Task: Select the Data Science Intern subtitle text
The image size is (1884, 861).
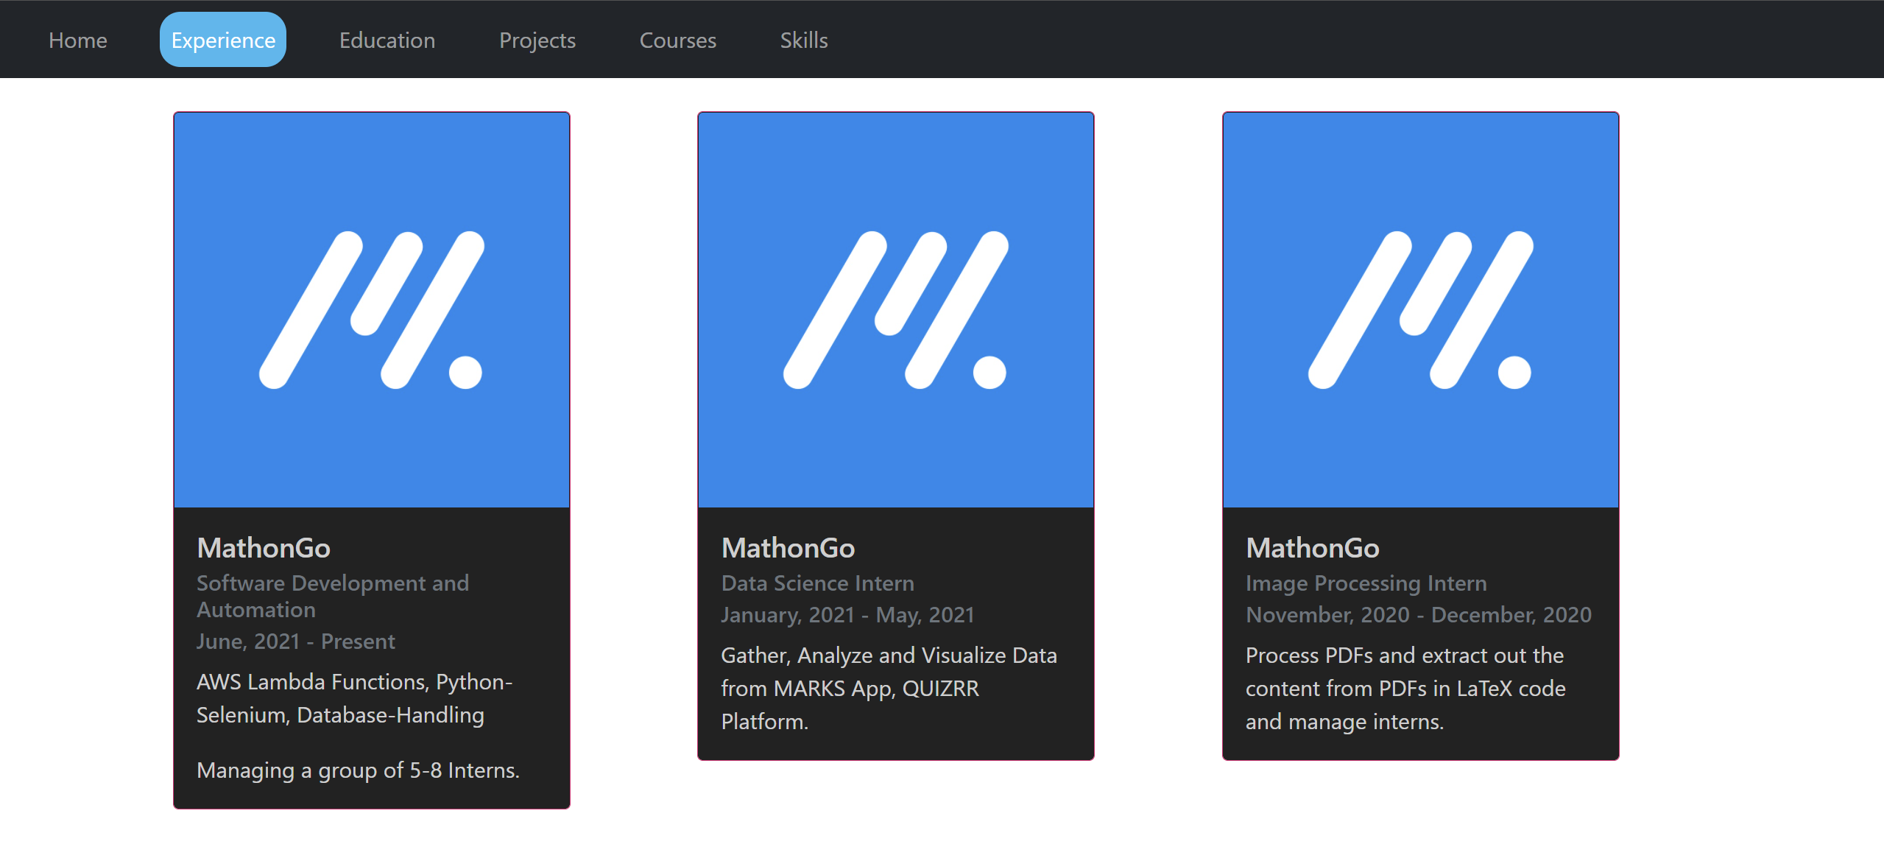Action: coord(817,583)
